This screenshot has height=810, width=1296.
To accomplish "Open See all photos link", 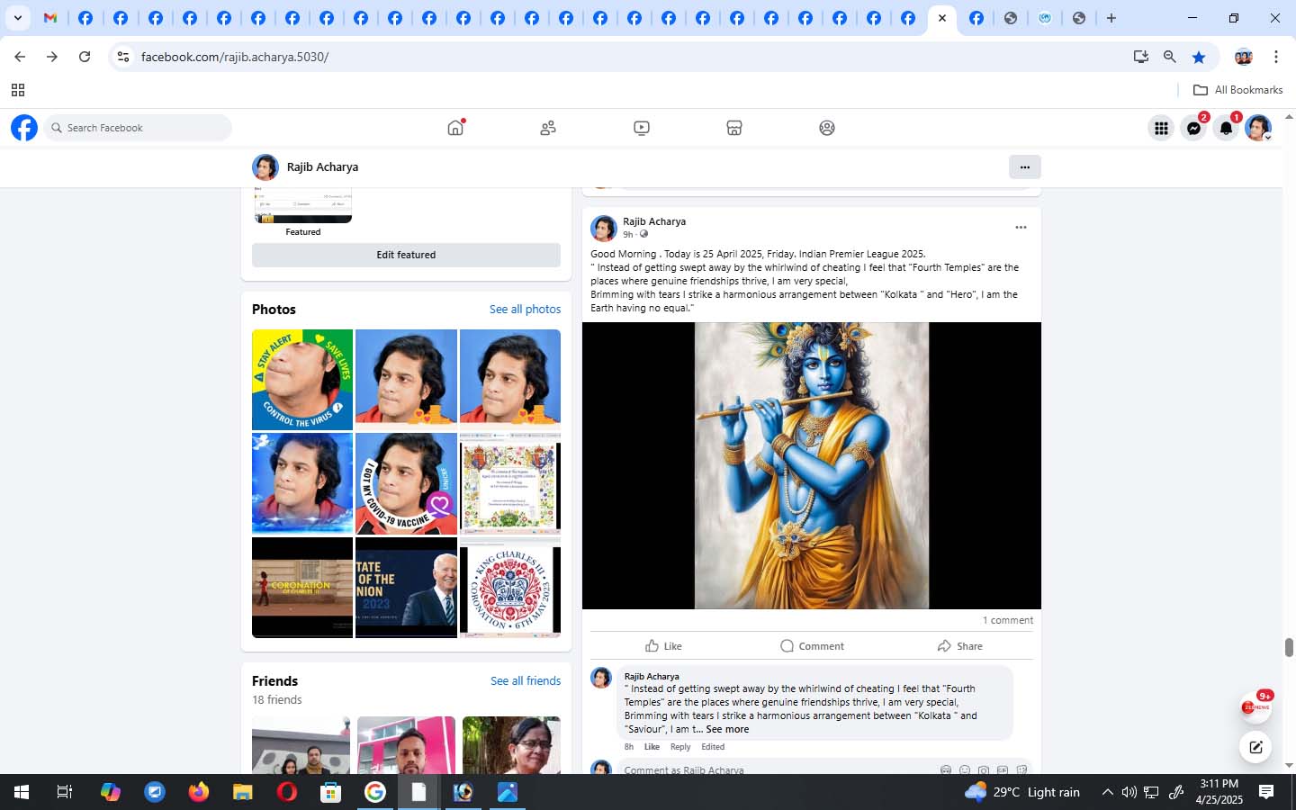I will pos(525,309).
